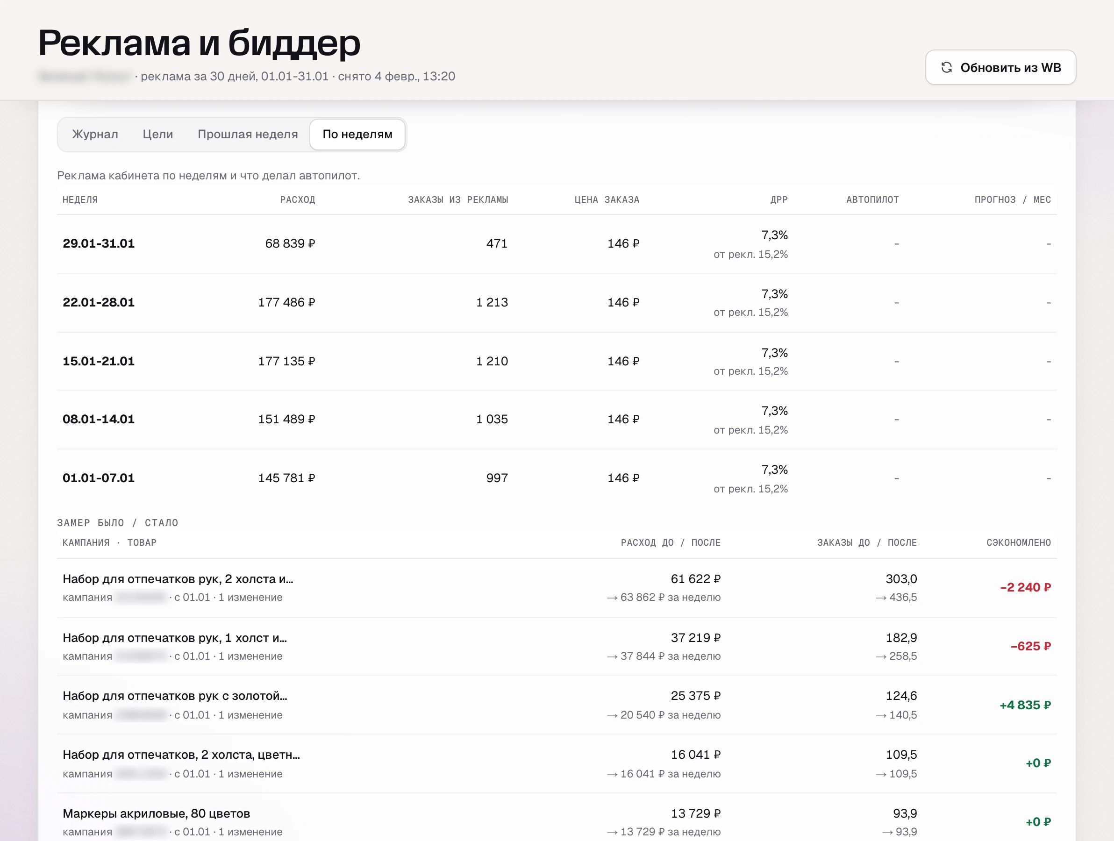Click the week label 08.01-14.01

pyautogui.click(x=98, y=420)
